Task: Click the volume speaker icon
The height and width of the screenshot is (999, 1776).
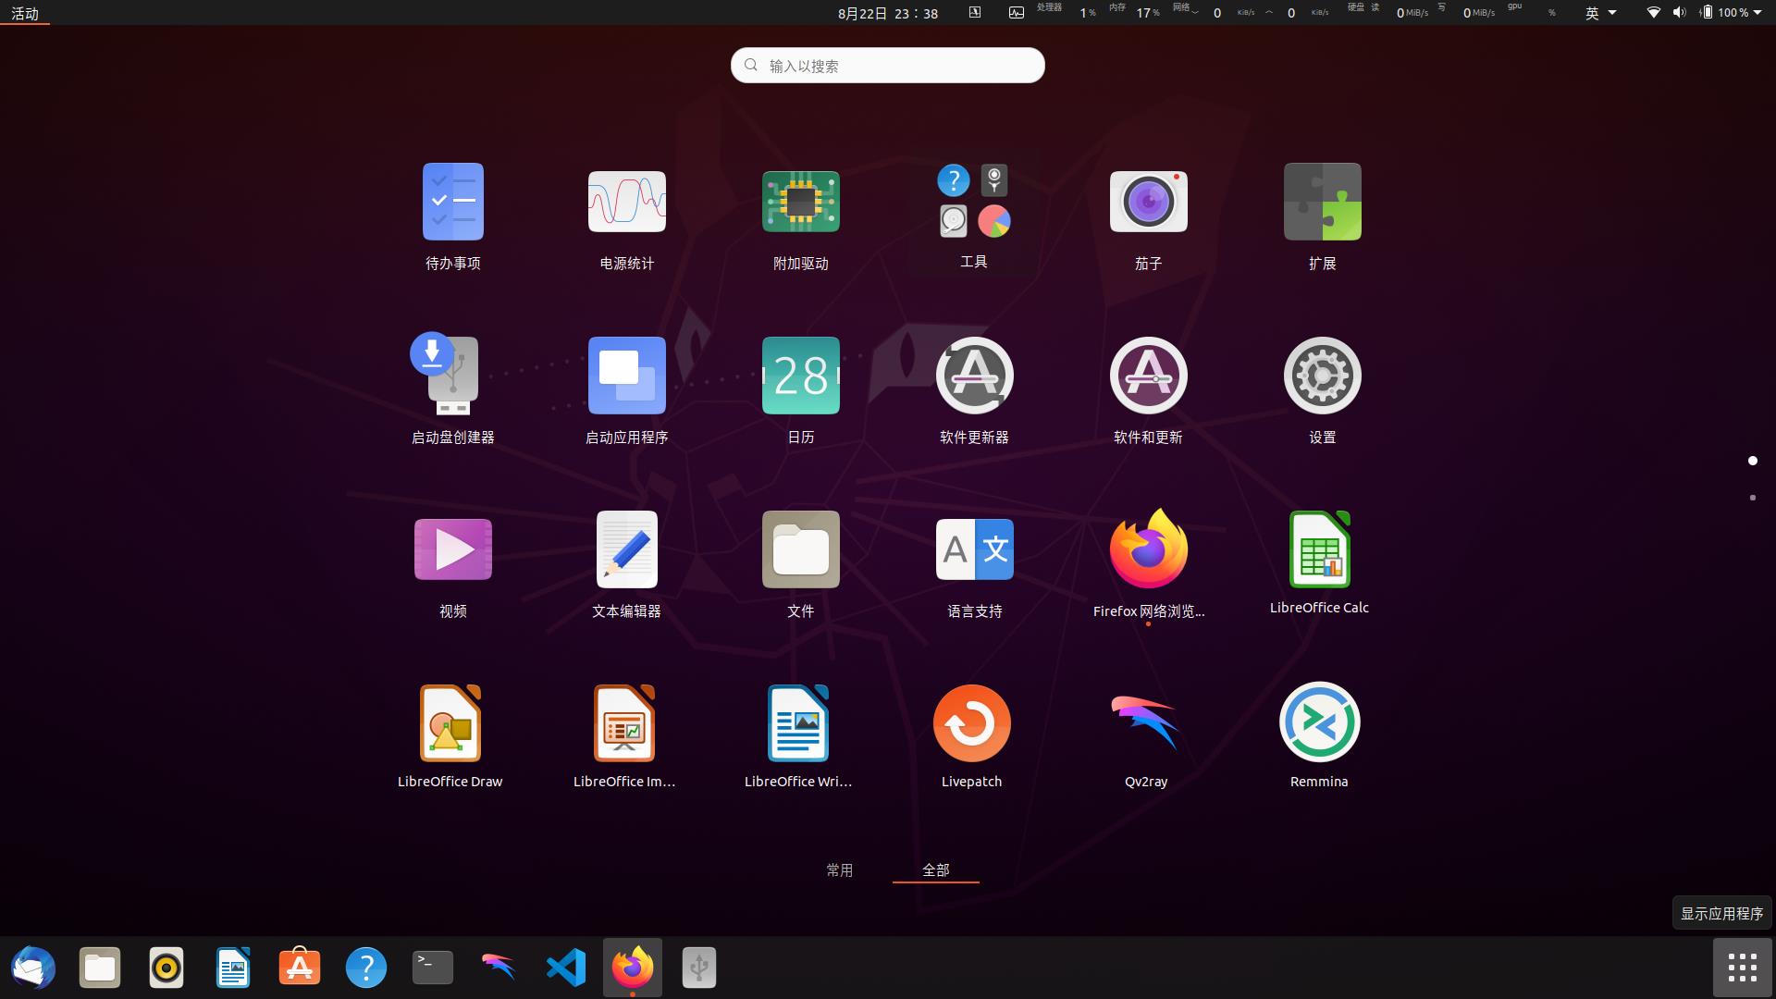Action: point(1680,13)
